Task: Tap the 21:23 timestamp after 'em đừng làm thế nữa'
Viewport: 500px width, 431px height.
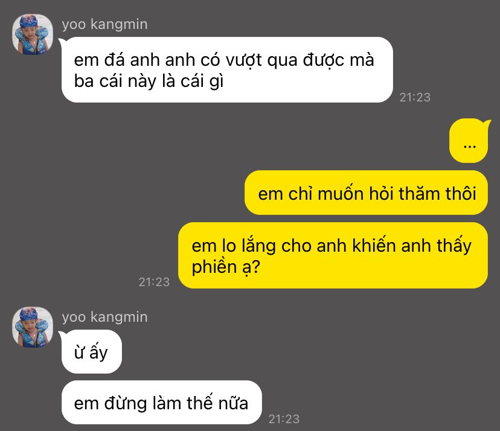Action: pyautogui.click(x=284, y=419)
